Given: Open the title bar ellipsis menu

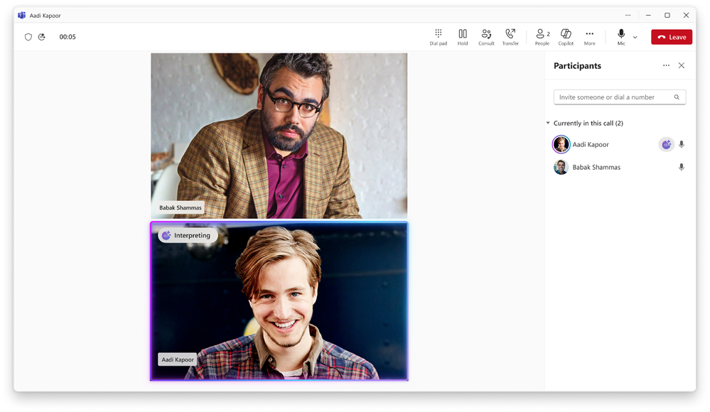Looking at the screenshot, I should point(628,15).
